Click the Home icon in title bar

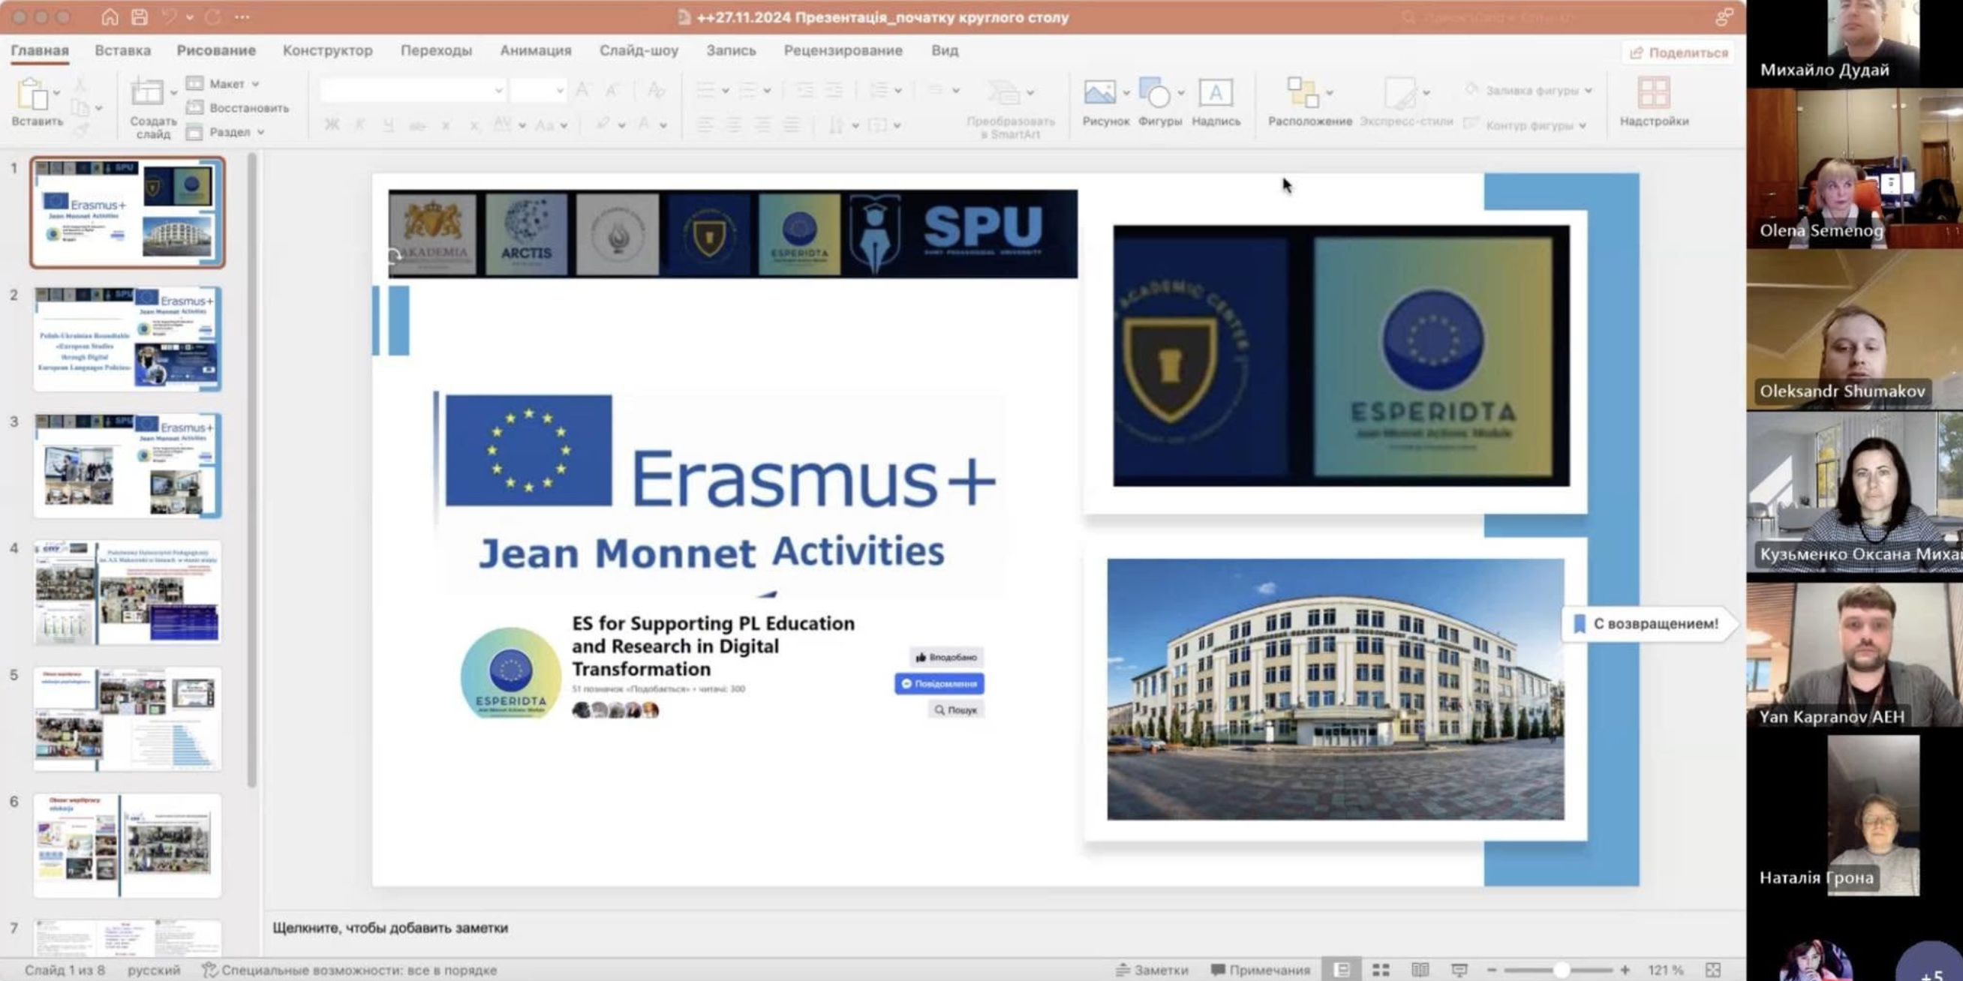click(x=110, y=16)
